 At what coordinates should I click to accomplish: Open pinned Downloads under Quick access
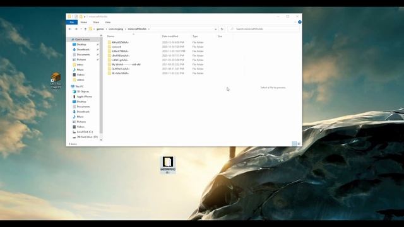[83, 49]
